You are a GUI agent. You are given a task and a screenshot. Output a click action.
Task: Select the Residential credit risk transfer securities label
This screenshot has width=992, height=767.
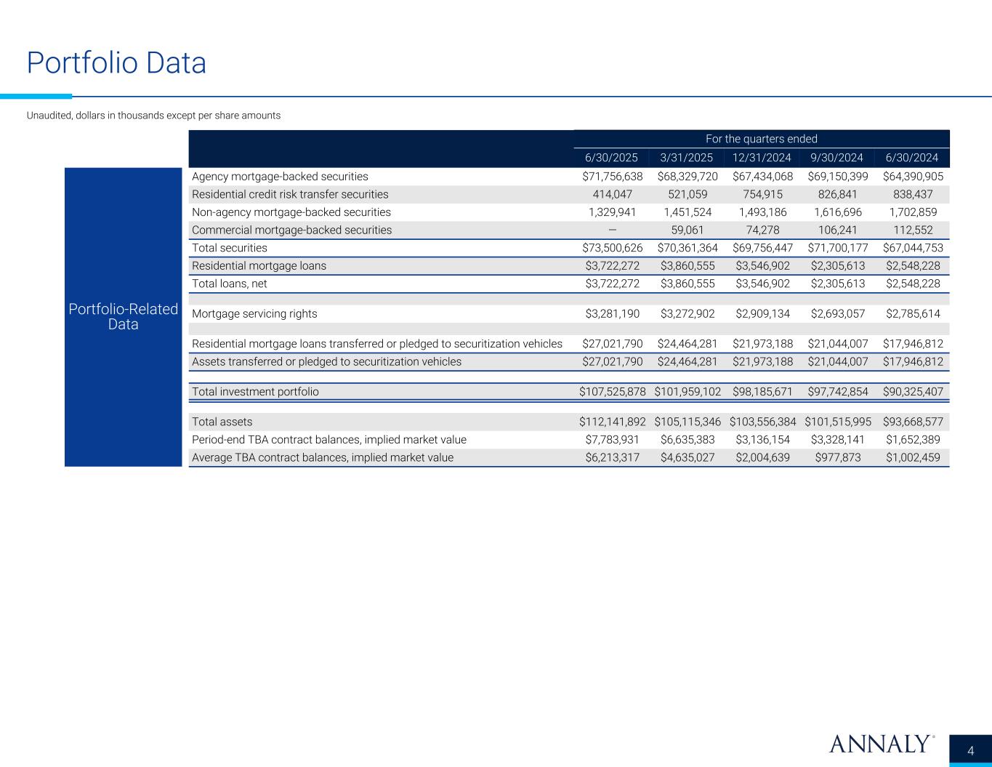coord(290,195)
